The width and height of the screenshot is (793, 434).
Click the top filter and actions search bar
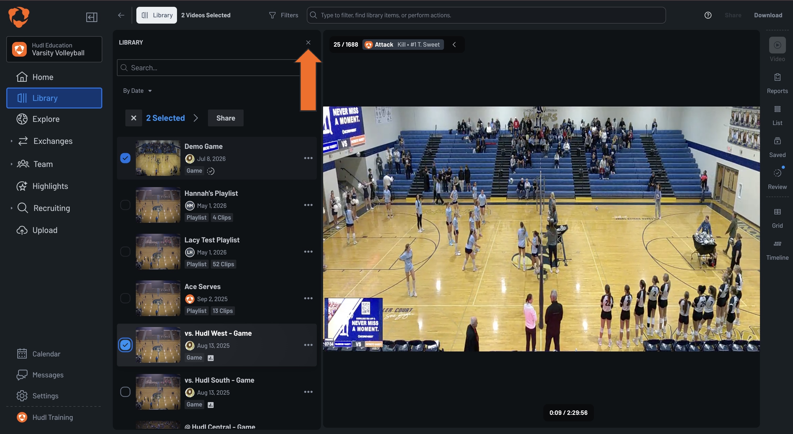pyautogui.click(x=486, y=15)
